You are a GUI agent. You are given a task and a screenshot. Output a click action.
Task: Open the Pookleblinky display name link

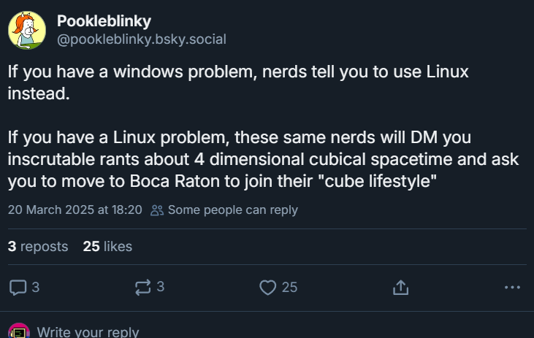click(x=104, y=21)
